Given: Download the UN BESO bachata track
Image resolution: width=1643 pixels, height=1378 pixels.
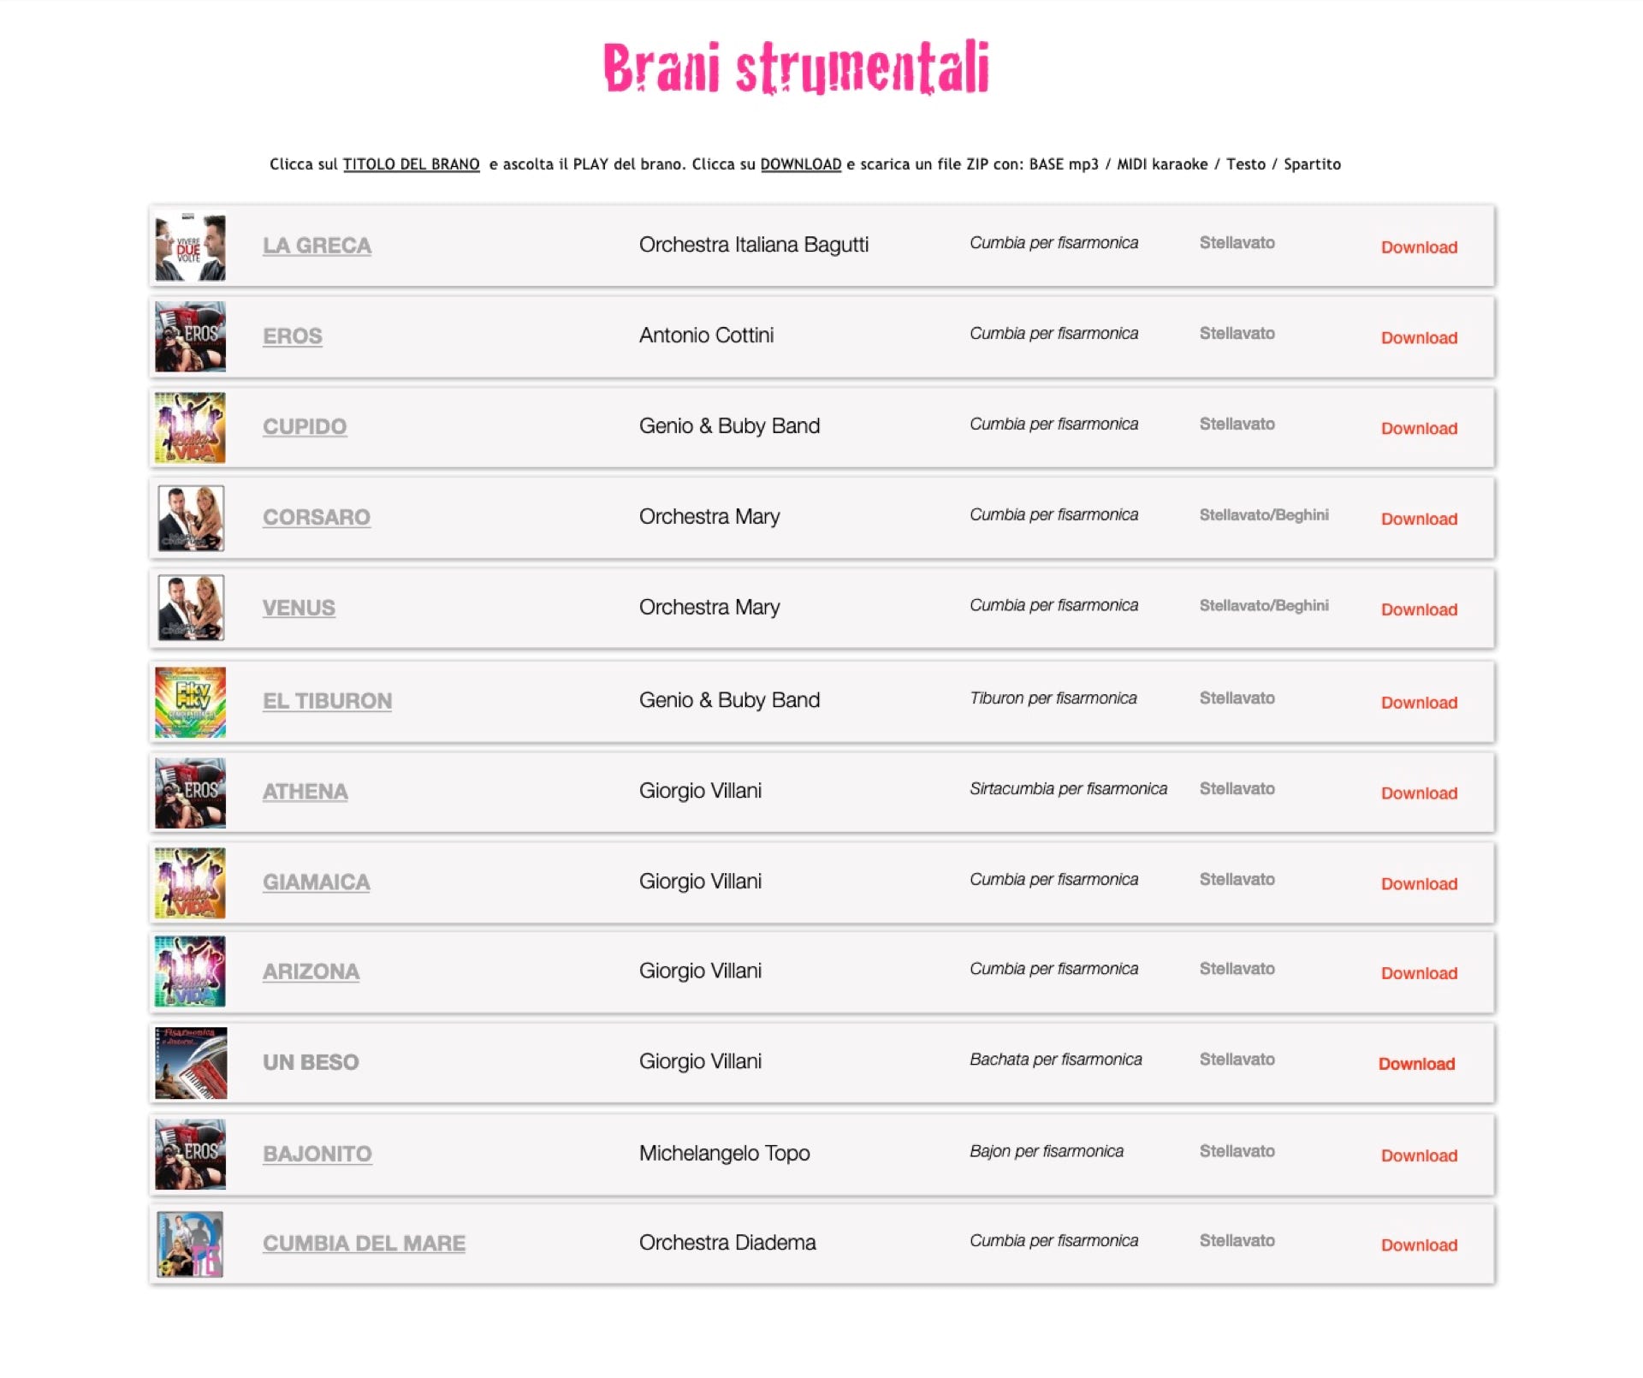Looking at the screenshot, I should pyautogui.click(x=1416, y=1064).
